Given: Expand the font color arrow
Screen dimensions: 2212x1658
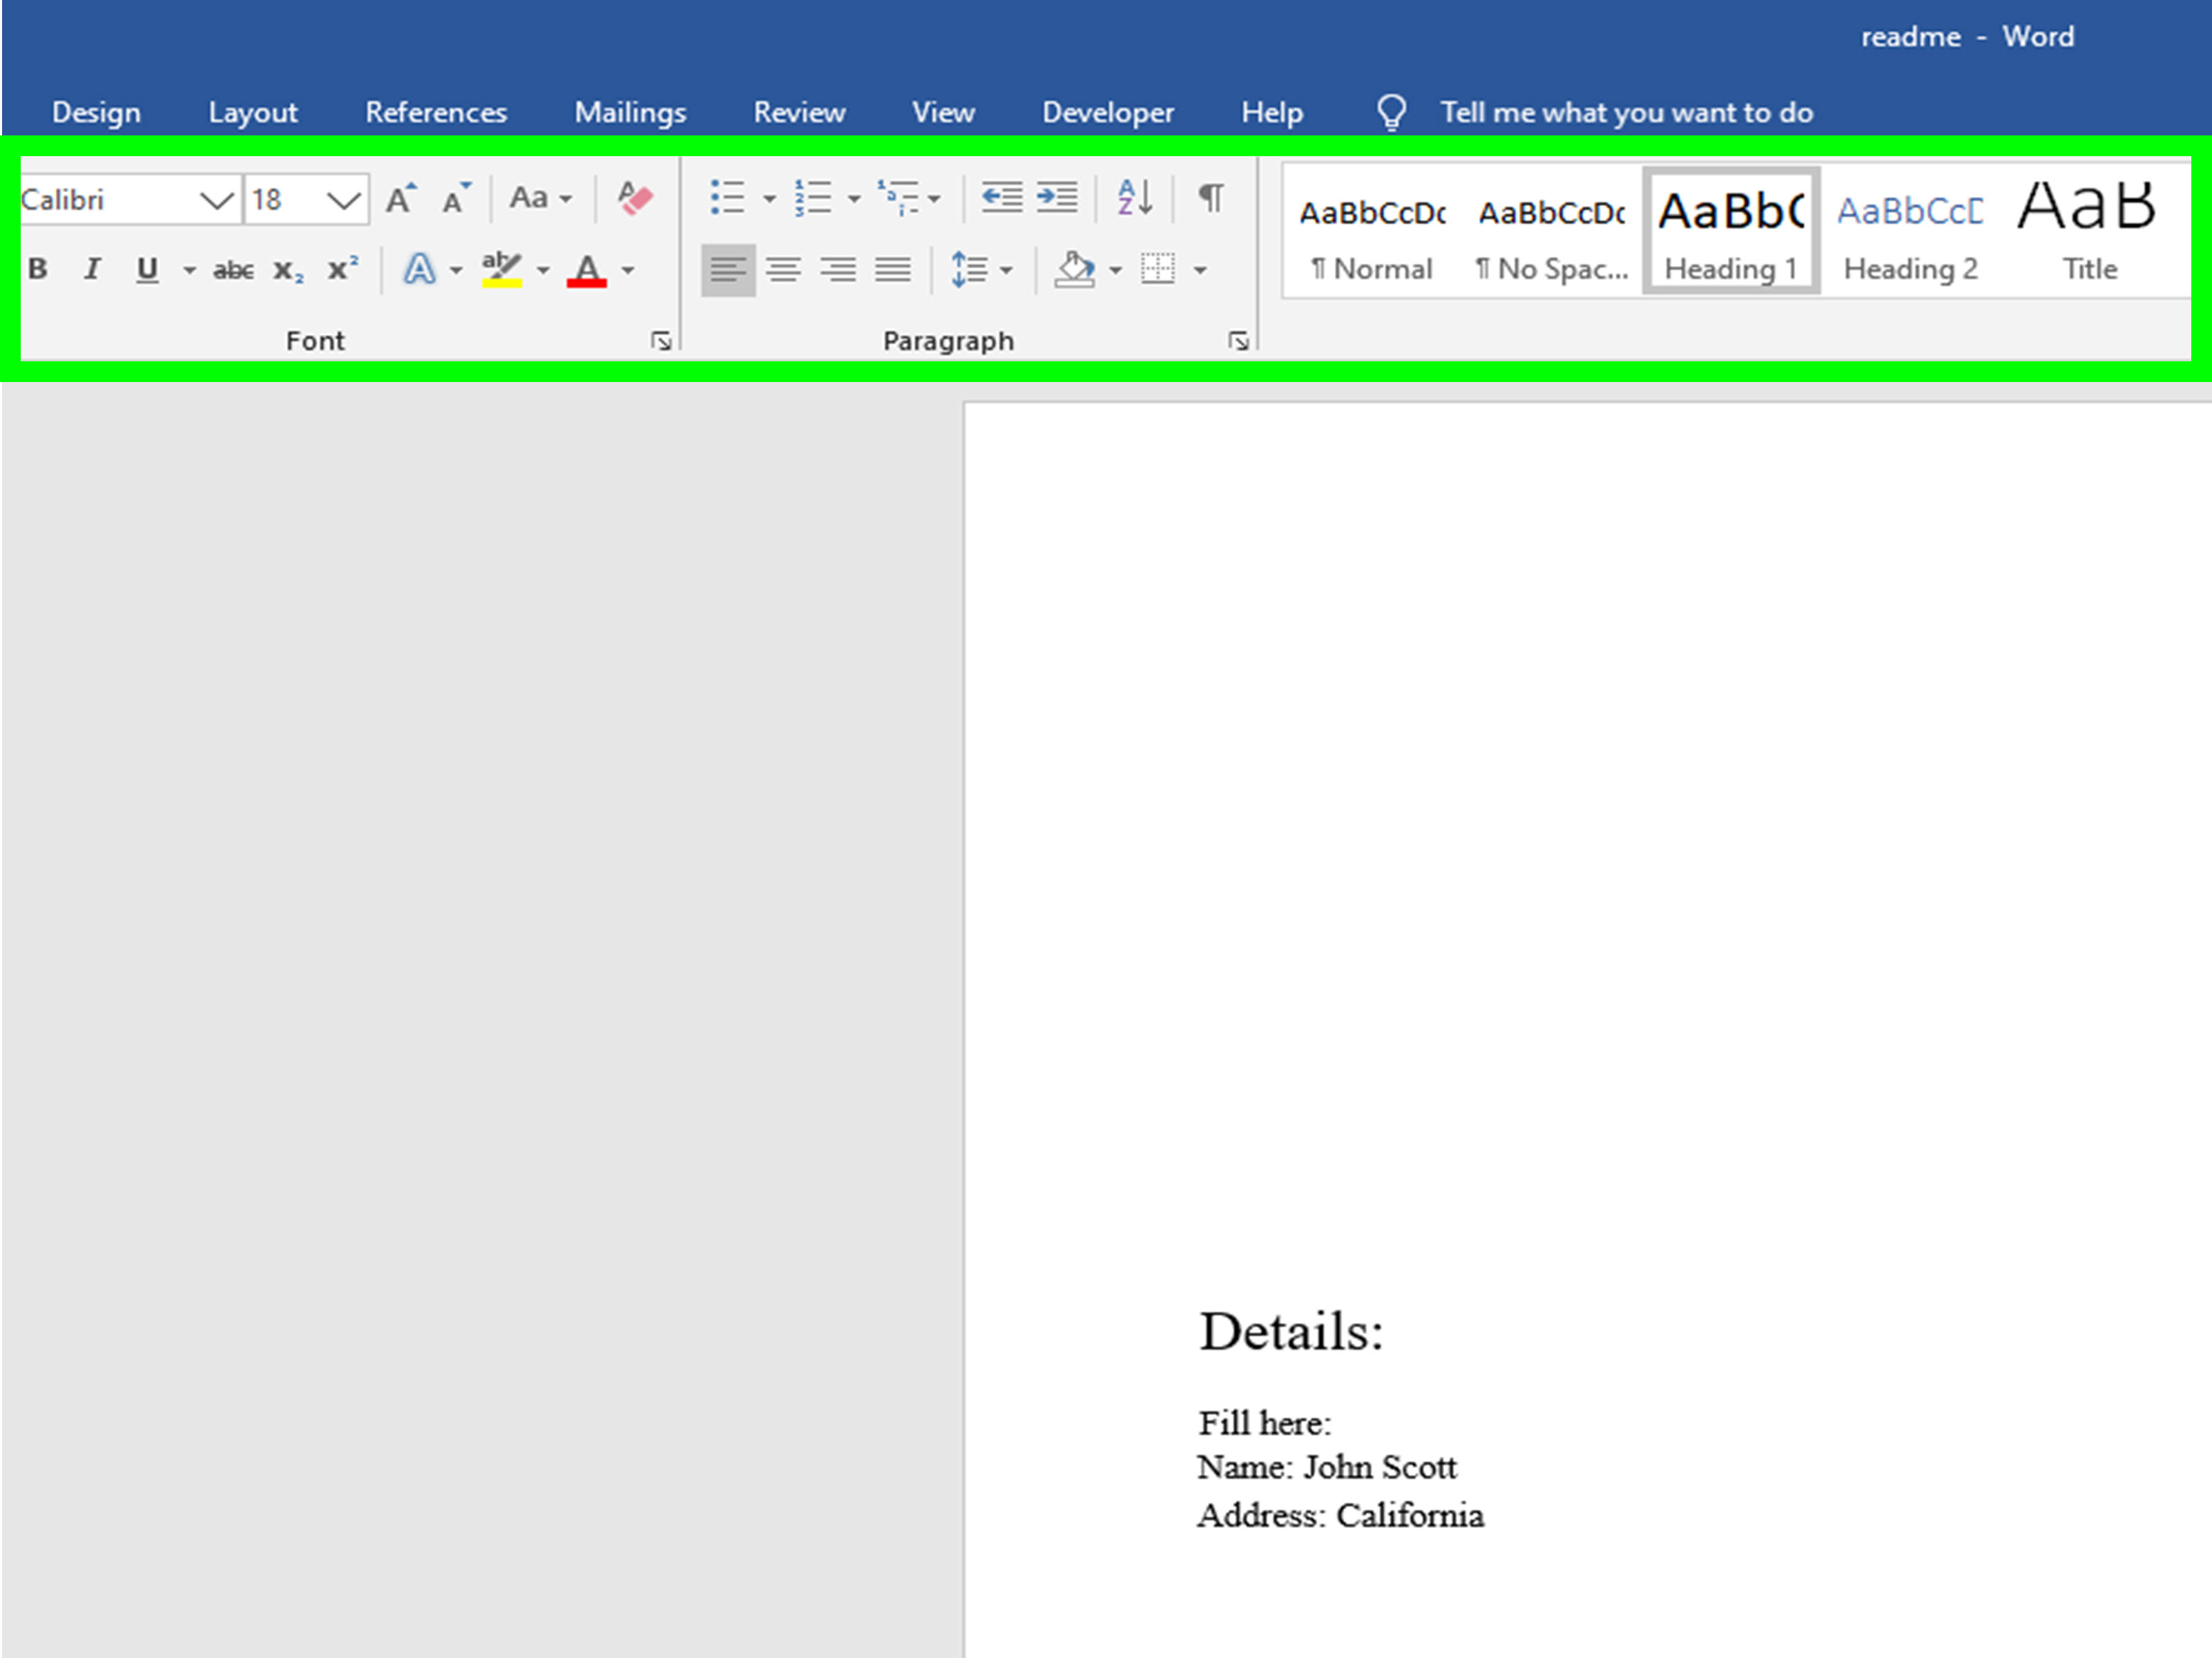Looking at the screenshot, I should coord(628,270).
